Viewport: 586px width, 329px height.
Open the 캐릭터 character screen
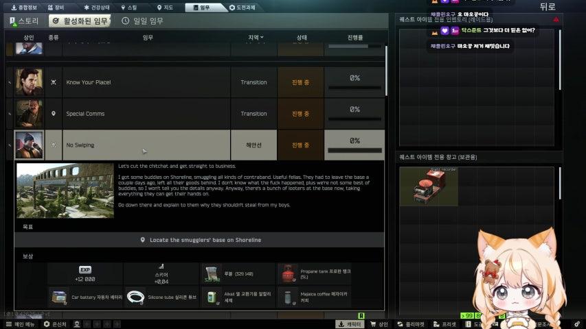point(349,324)
